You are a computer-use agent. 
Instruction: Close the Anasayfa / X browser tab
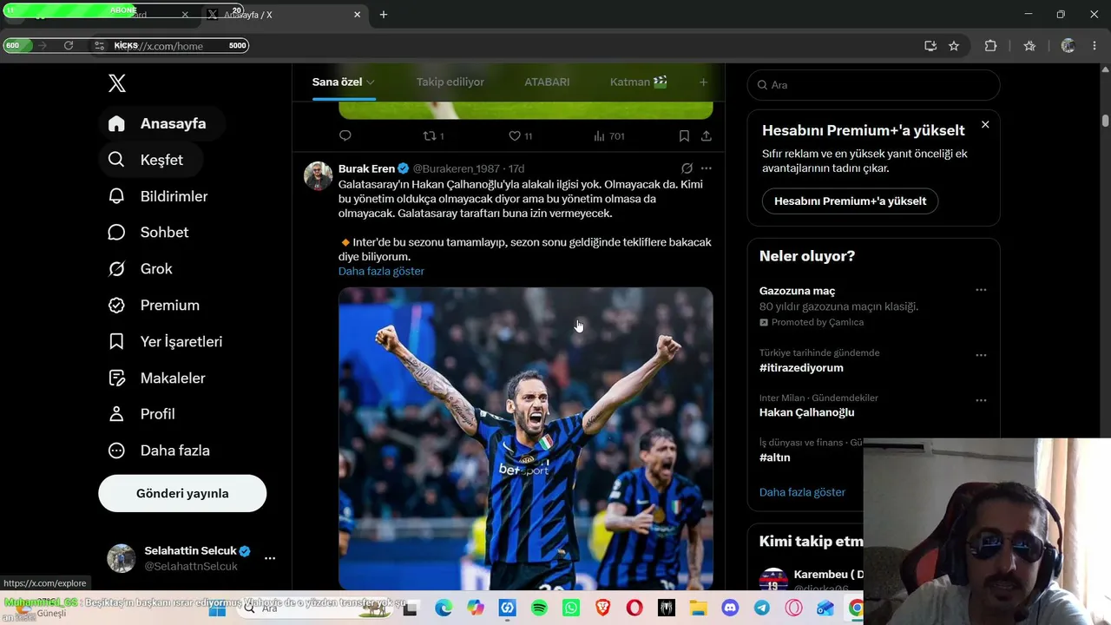point(357,15)
